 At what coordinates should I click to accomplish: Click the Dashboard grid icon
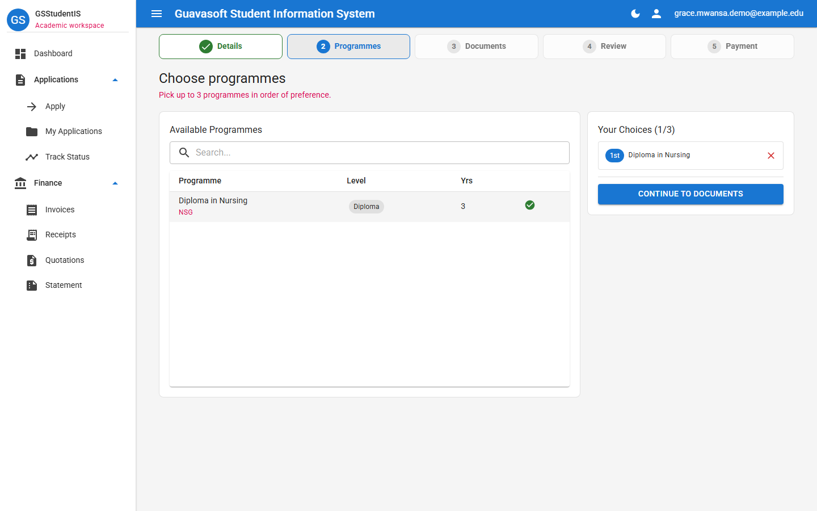20,54
